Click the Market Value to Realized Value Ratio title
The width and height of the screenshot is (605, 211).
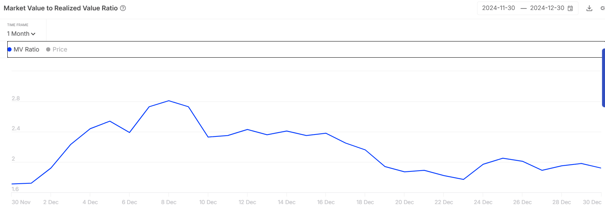pyautogui.click(x=61, y=8)
